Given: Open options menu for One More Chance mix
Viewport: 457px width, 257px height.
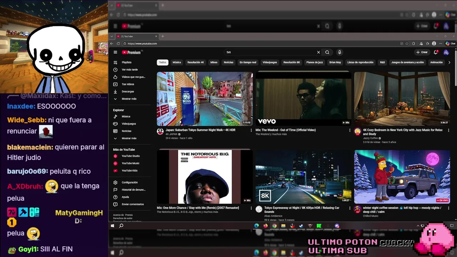Looking at the screenshot, I should click(251, 208).
